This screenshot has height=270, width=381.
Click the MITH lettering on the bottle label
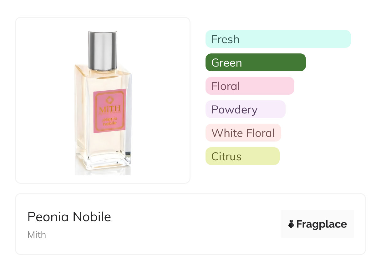(109, 110)
